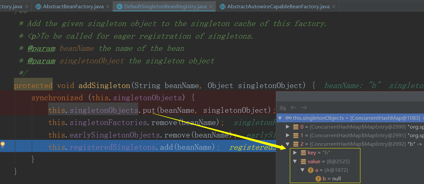
Task: Close the AbstractAutowireCapableBeanFactory.java tab
Action: [334, 7]
